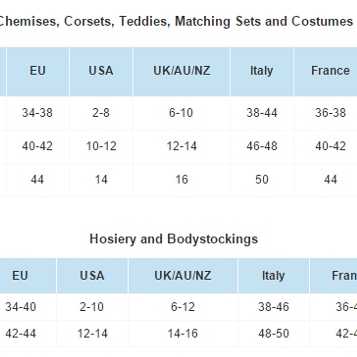357x357 pixels.
Task: Click UK/AU/NZ header in the Hosiery table
Action: click(183, 276)
